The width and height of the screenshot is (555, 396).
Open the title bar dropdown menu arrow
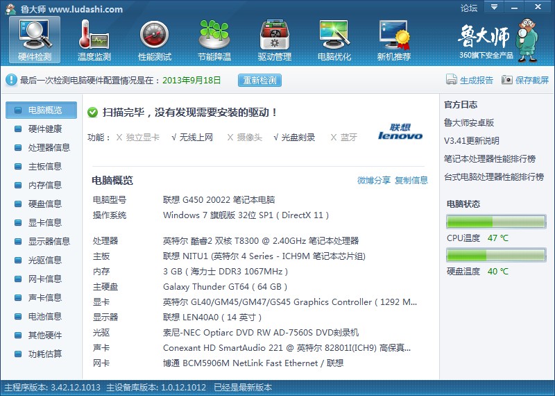(x=494, y=7)
